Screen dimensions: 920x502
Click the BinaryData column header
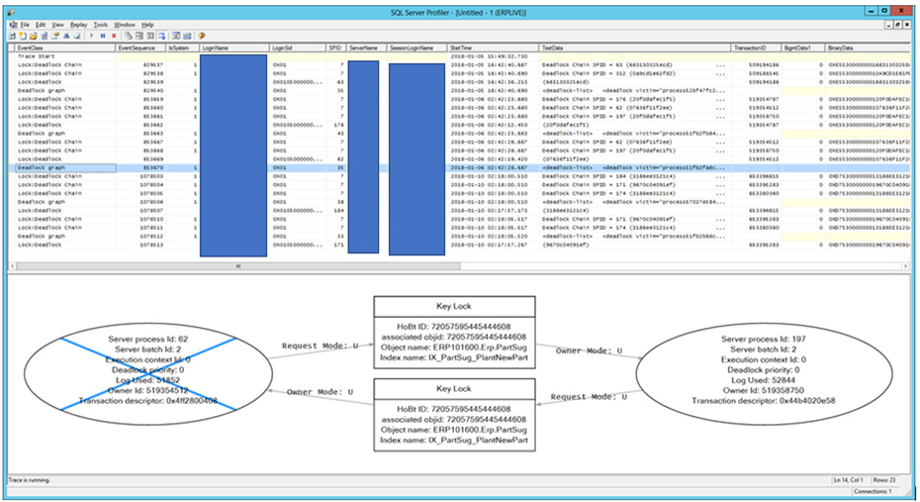[x=868, y=48]
